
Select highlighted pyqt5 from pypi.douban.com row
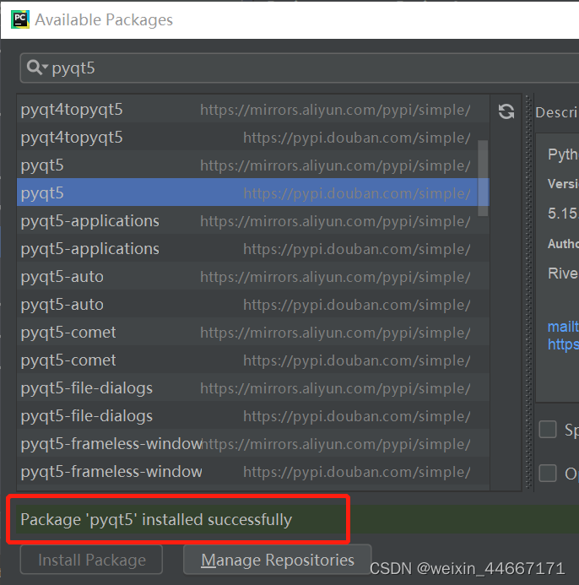(253, 192)
